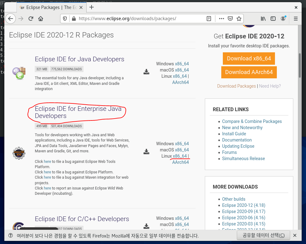Screen dimensions: 306x244
Task: Download Java Developers Linux x86_64
Action: point(180,76)
